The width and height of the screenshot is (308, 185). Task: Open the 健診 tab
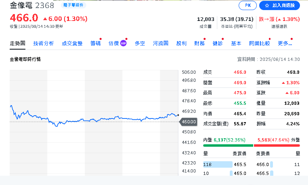pos(218,44)
